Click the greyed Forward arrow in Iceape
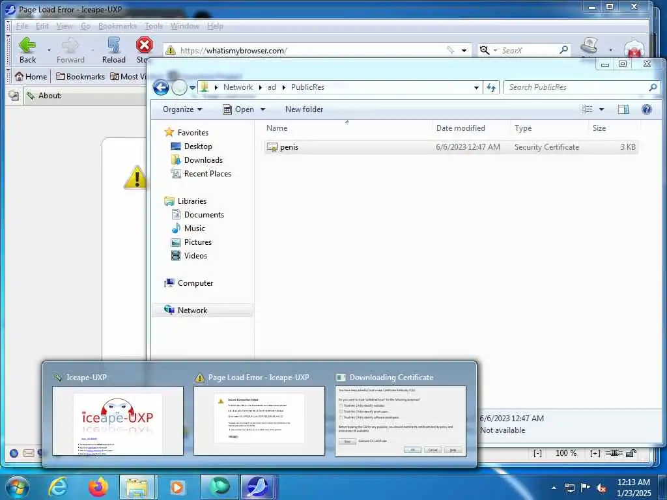 70,46
